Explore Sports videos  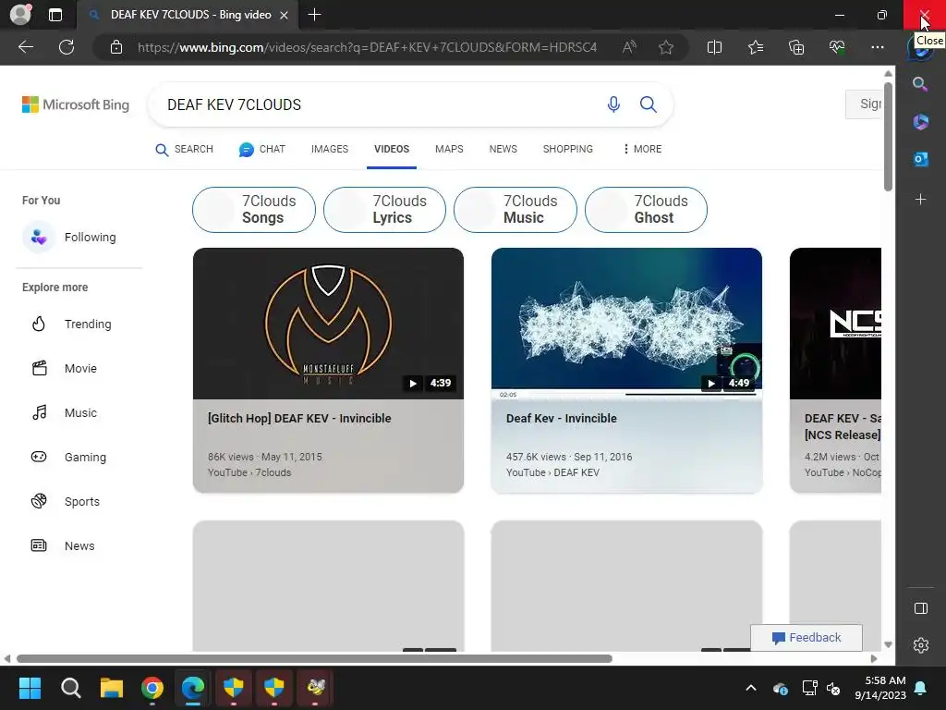coord(66,502)
